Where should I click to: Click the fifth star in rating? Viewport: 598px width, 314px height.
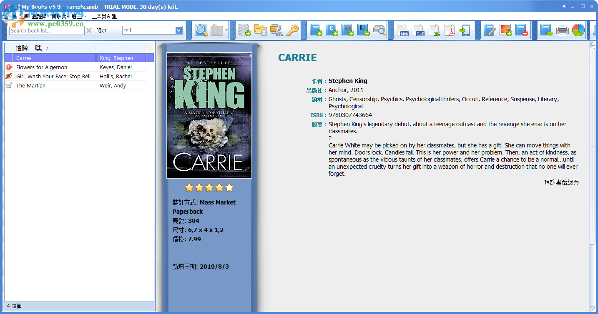click(x=229, y=187)
